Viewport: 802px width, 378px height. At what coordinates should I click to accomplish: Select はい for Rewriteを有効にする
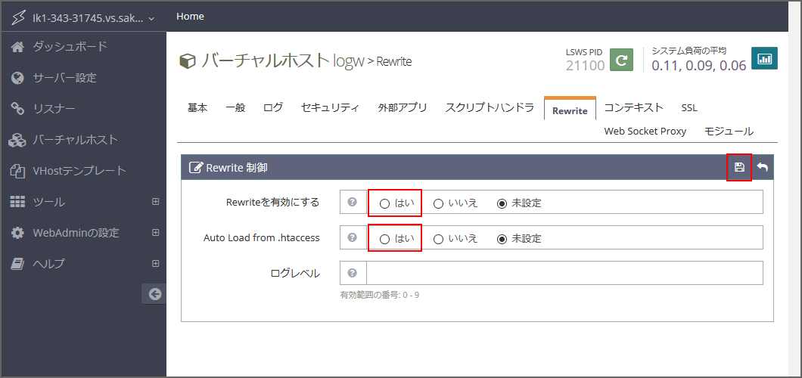pyautogui.click(x=384, y=203)
